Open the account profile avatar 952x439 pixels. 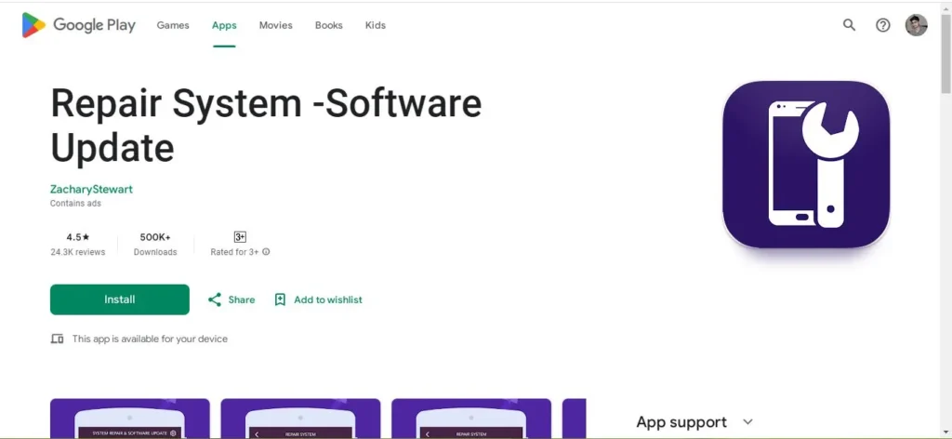point(916,25)
